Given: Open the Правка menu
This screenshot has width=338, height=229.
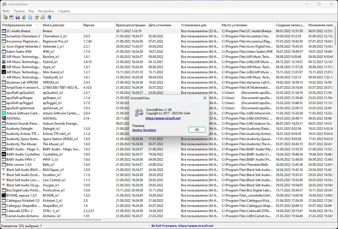Looking at the screenshot, I should tap(19, 11).
